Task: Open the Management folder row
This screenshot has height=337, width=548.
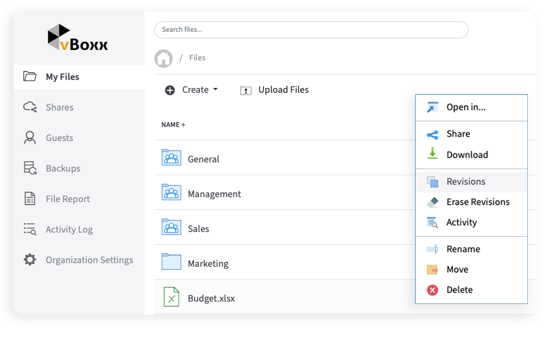Action: point(214,194)
